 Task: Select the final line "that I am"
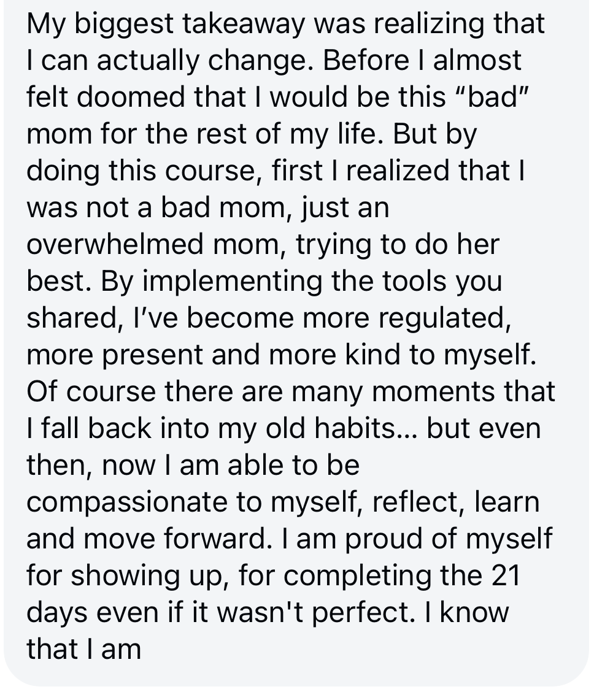84,649
